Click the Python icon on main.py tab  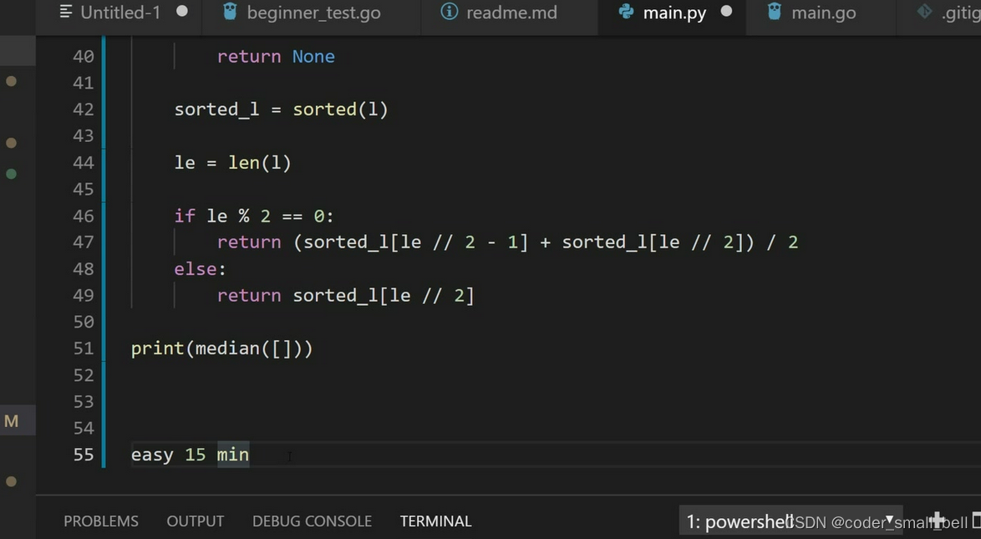[626, 12]
